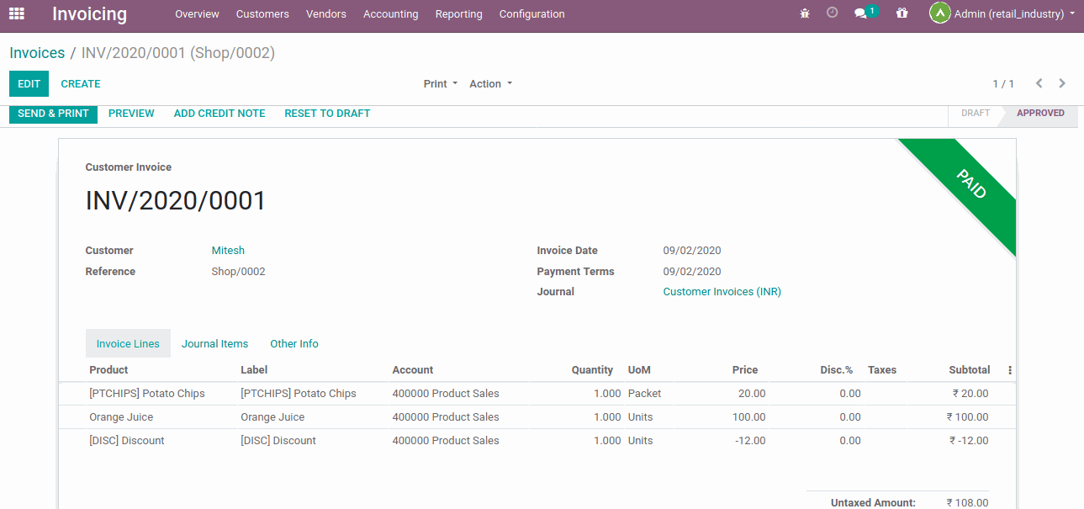Open the scheduled activities clock icon
Viewport: 1084px width, 509px height.
click(832, 13)
